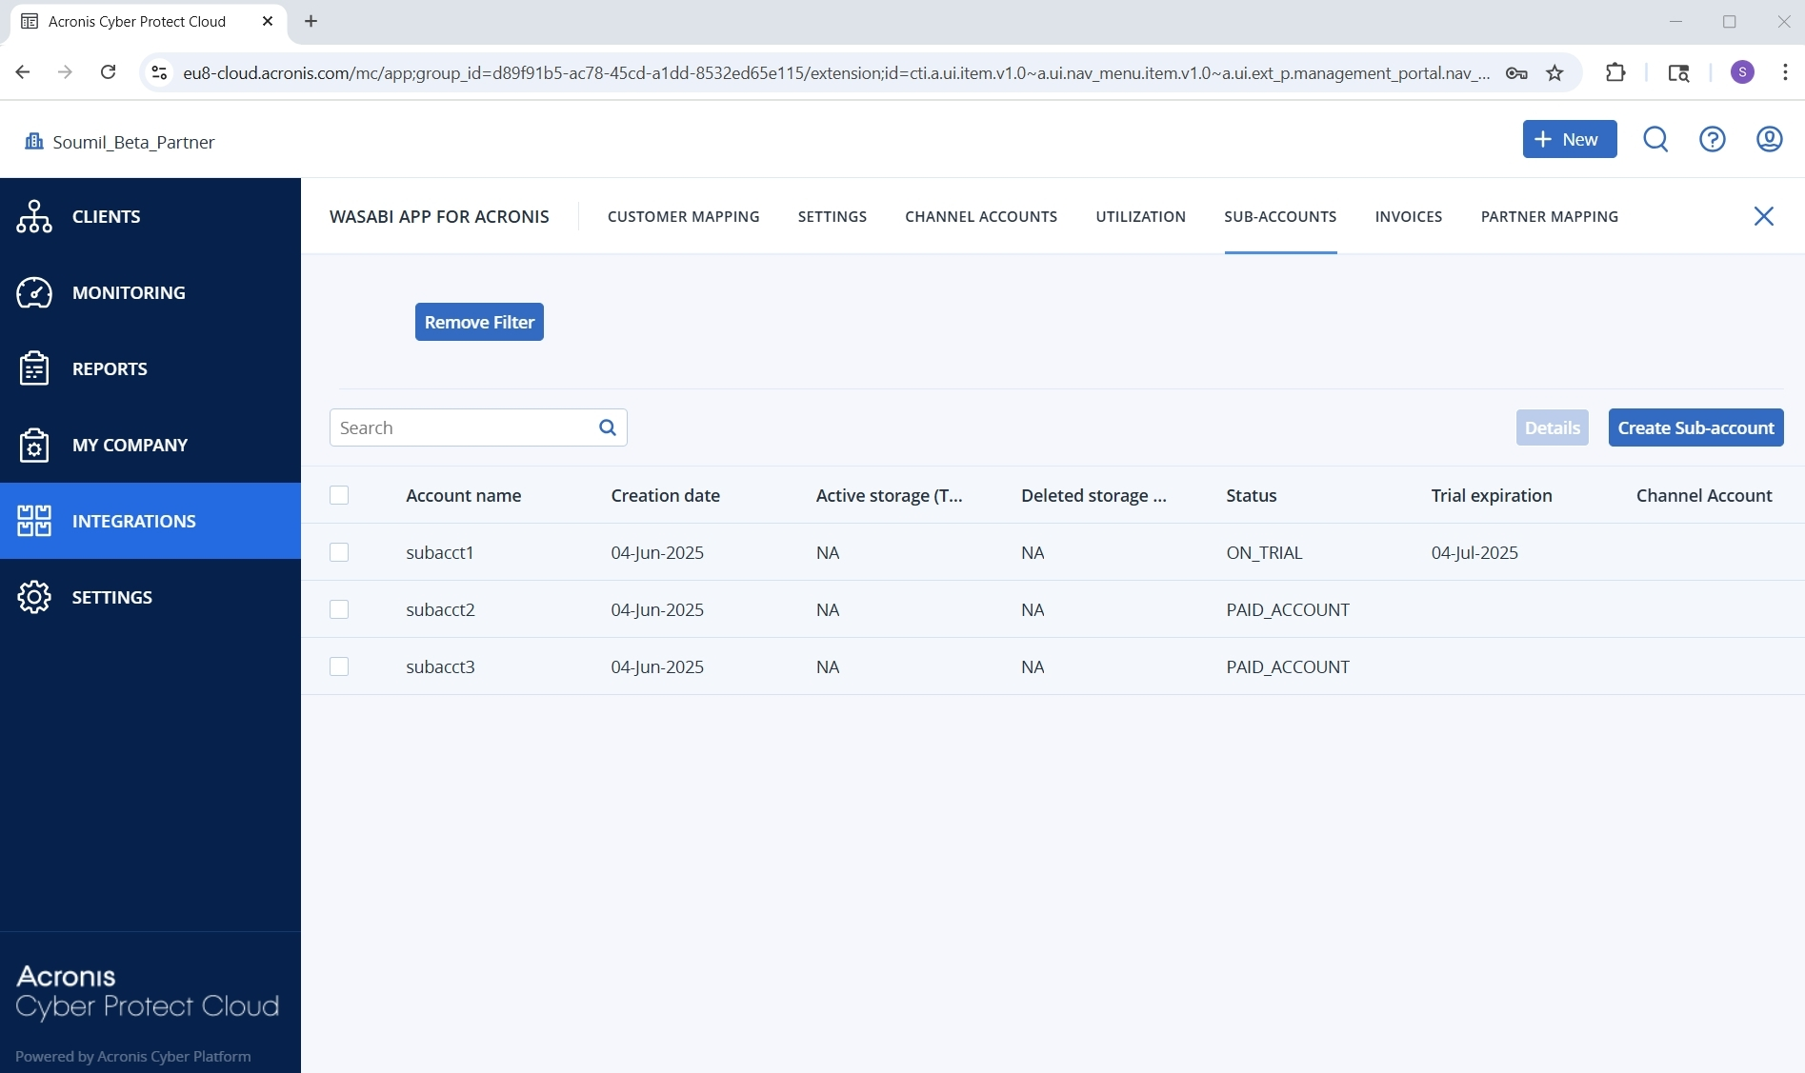The height and width of the screenshot is (1073, 1805).
Task: Open the Partner Mapping tab
Action: pos(1550,216)
